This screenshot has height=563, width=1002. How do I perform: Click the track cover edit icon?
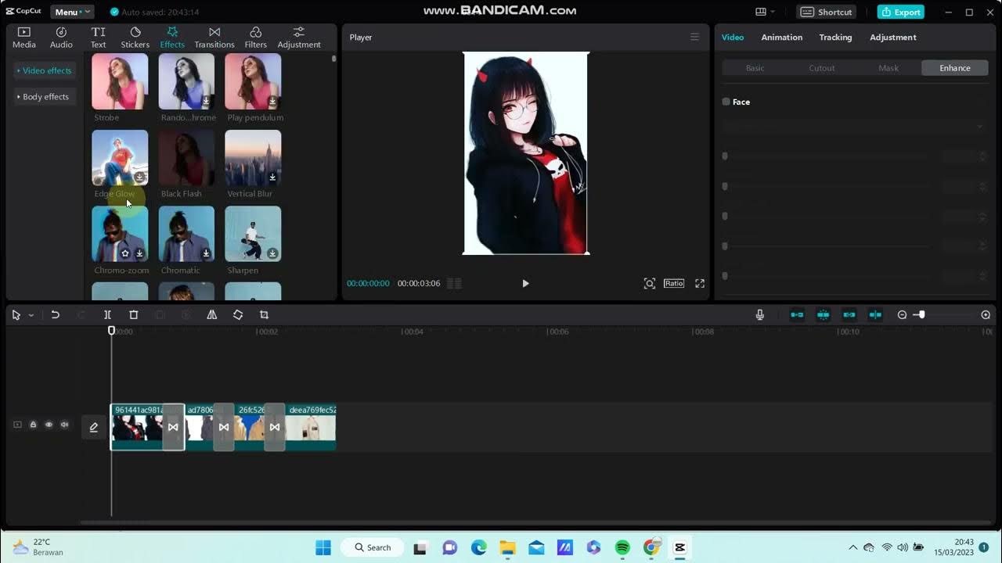pos(94,427)
